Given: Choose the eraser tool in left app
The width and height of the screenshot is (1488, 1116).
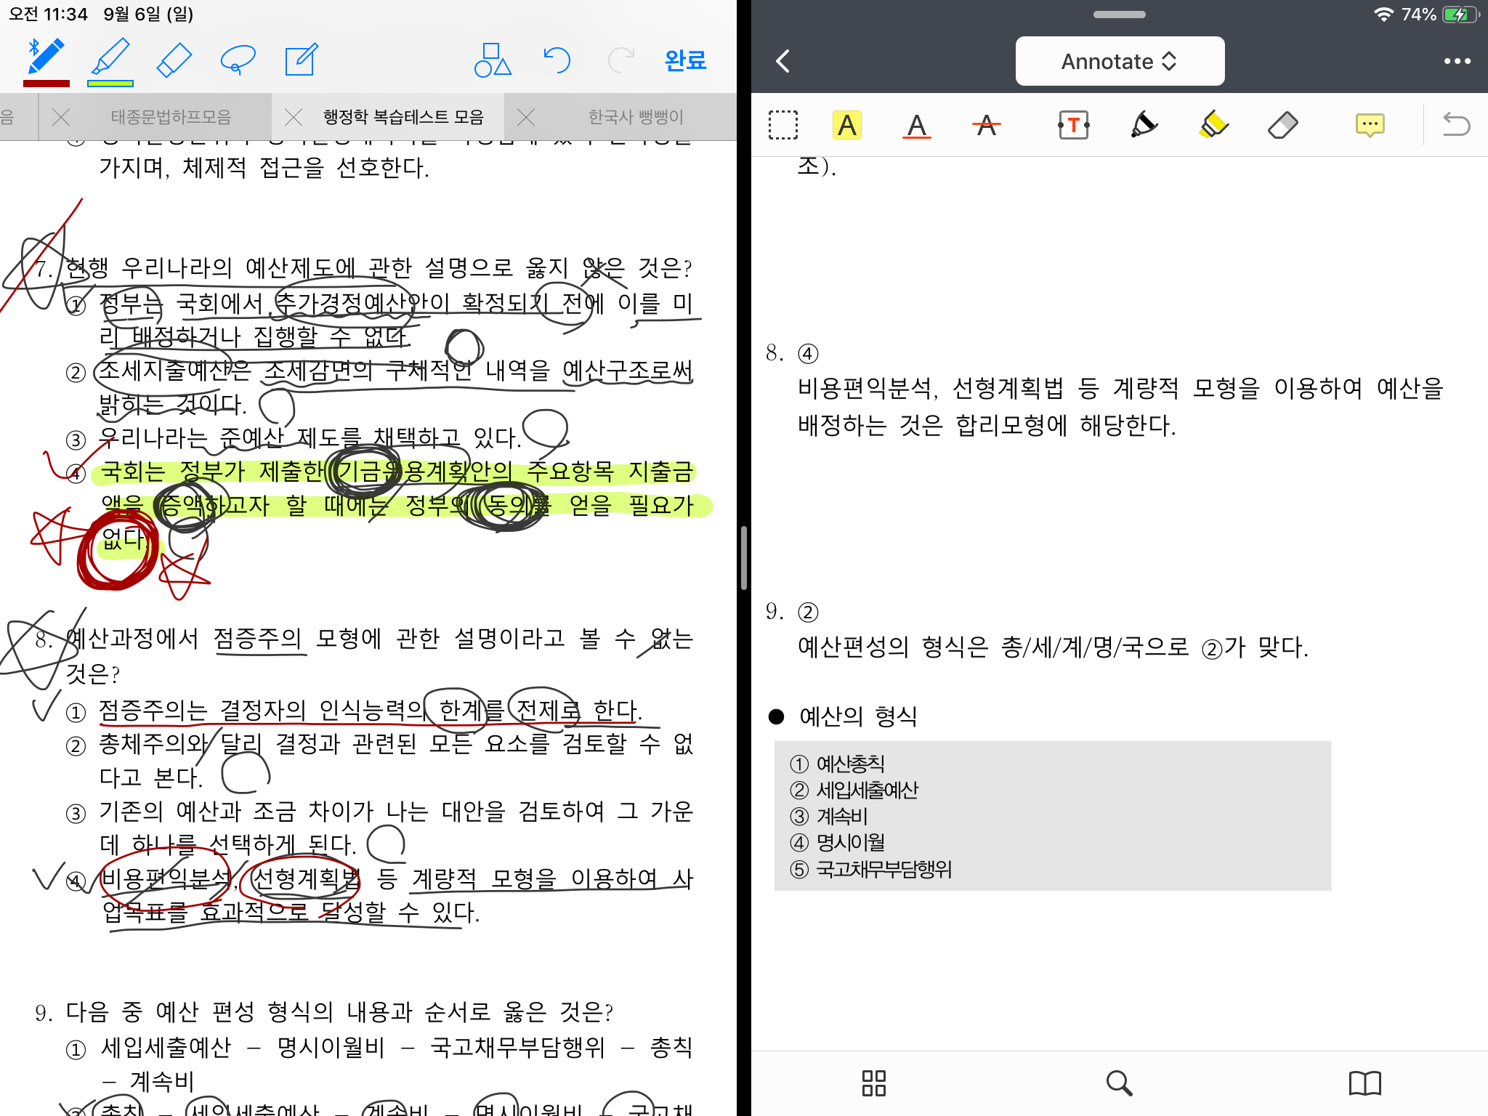Looking at the screenshot, I should pyautogui.click(x=174, y=60).
